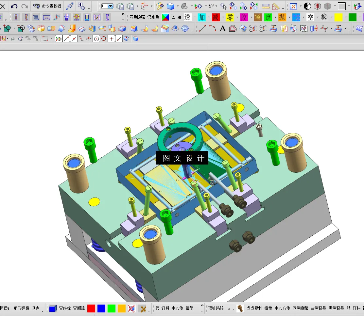The image size is (364, 316).
Task: Toggle the end point snap icon
Action: [x=66, y=39]
